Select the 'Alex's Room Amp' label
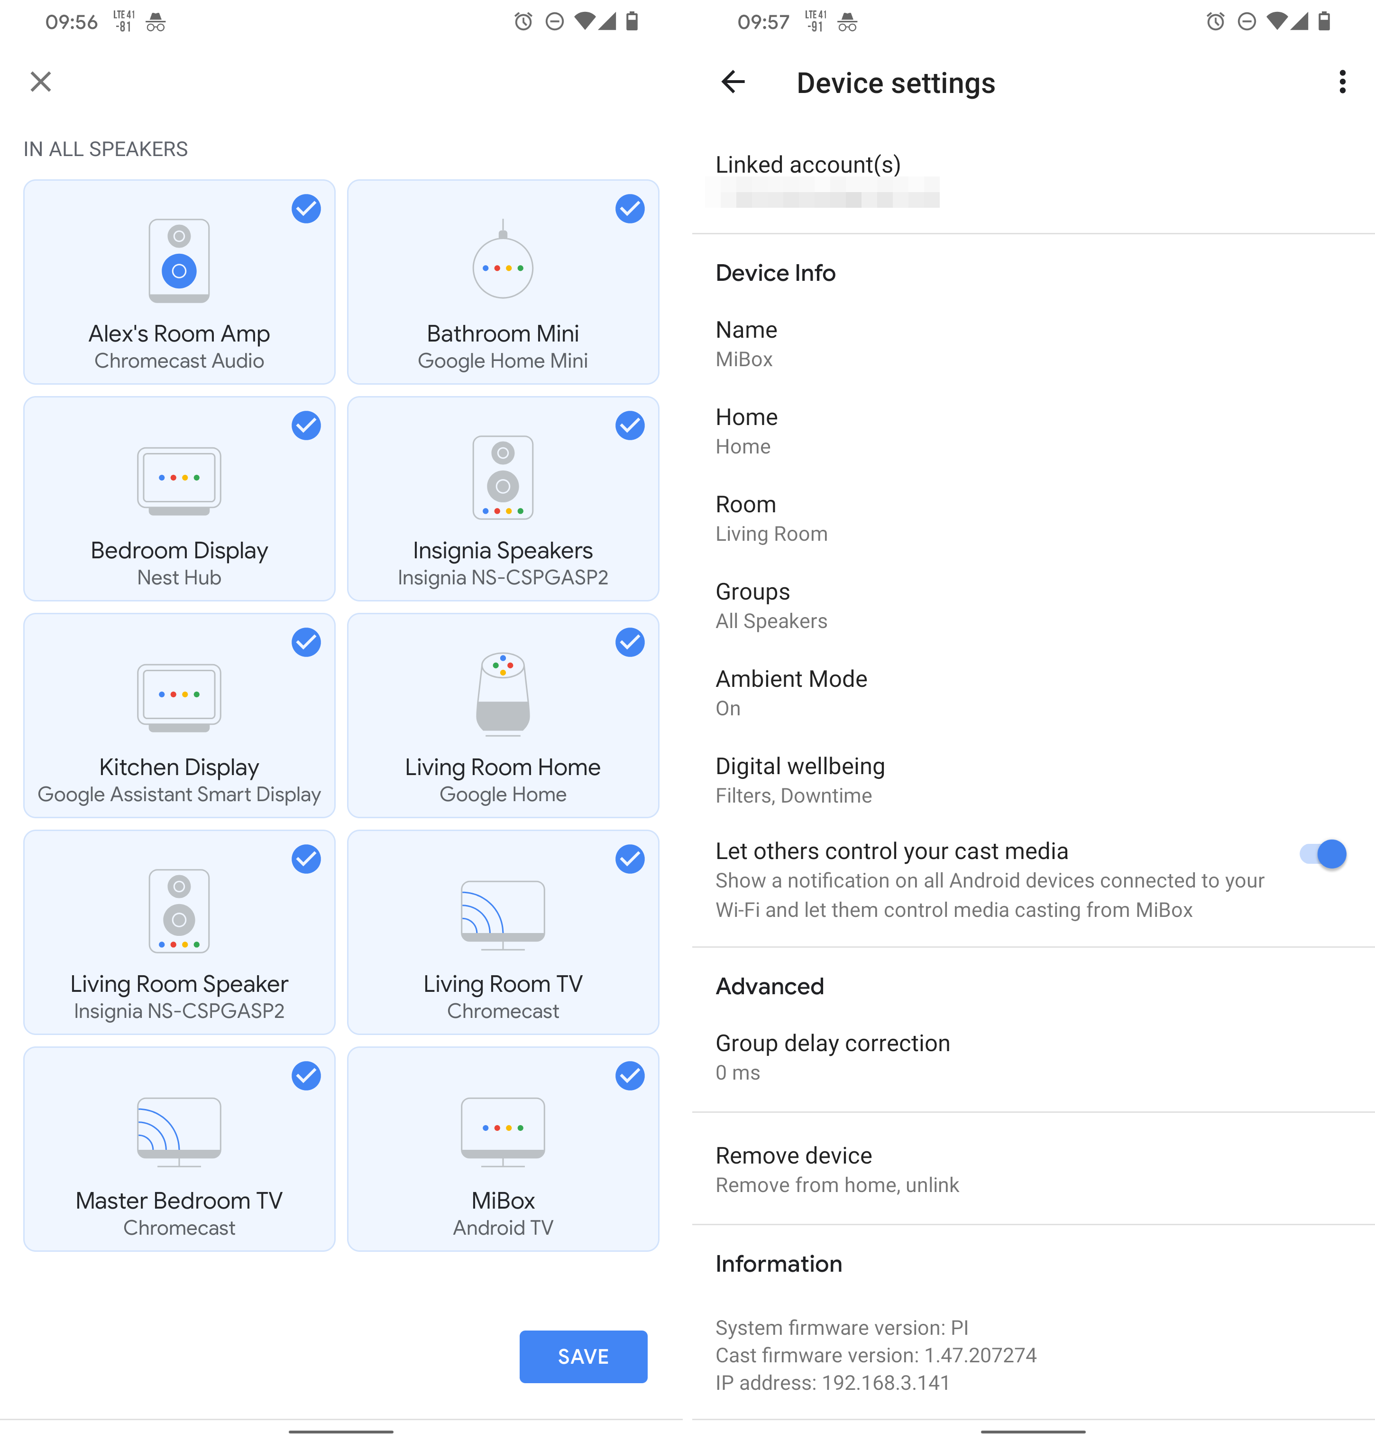 (179, 333)
